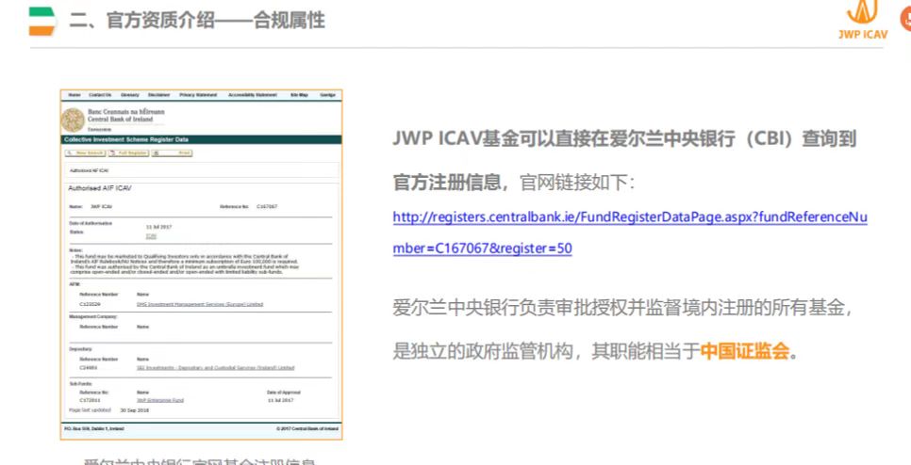Click the Full Register button
The width and height of the screenshot is (911, 465).
click(128, 153)
